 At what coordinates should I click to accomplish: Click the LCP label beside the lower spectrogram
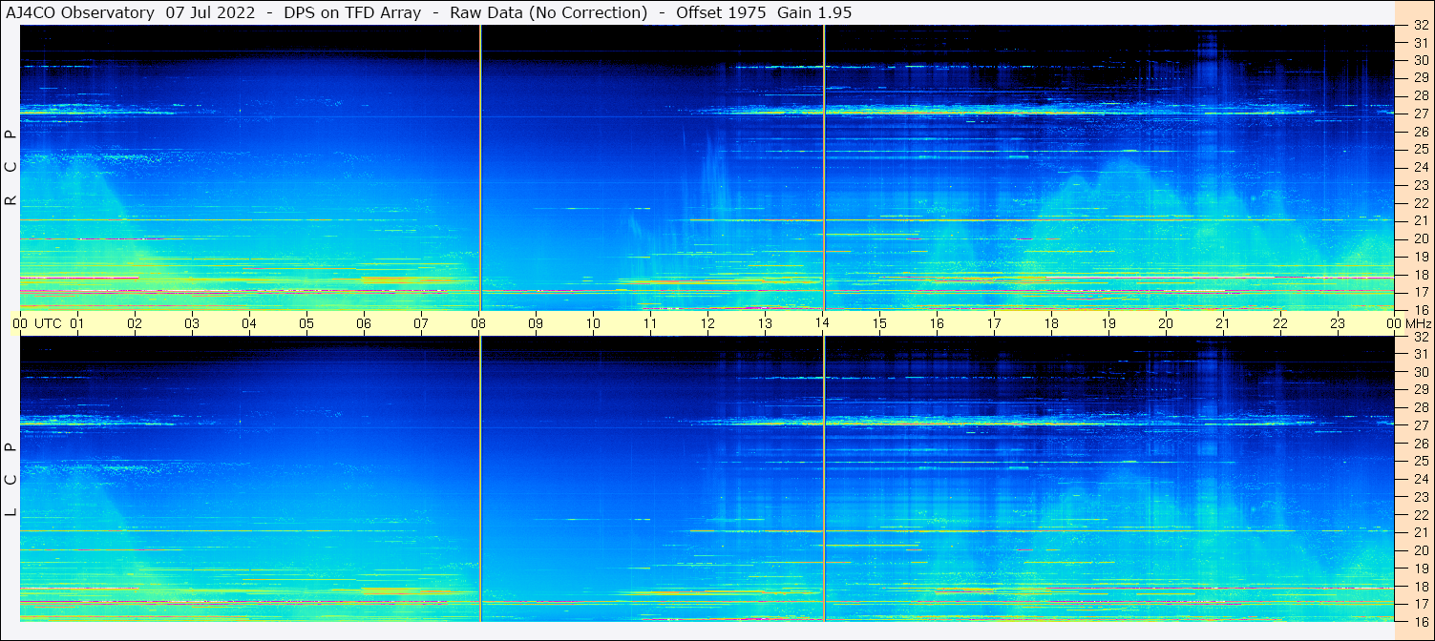click(11, 480)
